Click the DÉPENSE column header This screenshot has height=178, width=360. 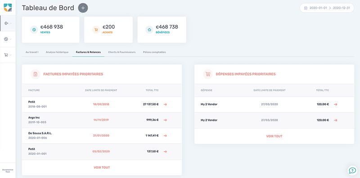(207, 90)
